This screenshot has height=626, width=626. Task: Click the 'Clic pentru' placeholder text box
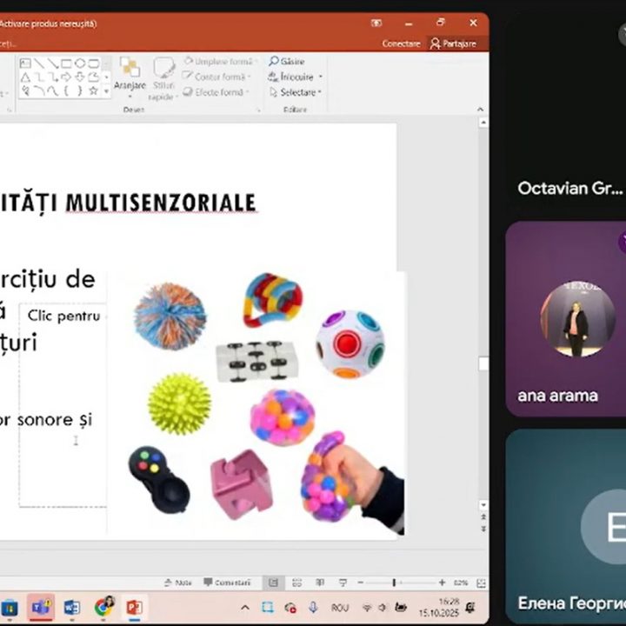click(x=63, y=316)
